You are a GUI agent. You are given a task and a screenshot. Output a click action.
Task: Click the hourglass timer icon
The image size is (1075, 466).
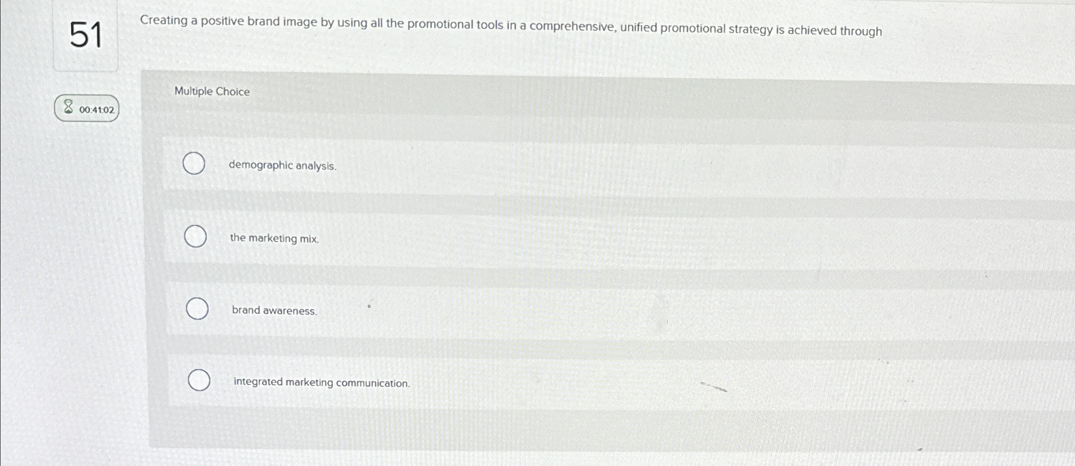coord(68,108)
